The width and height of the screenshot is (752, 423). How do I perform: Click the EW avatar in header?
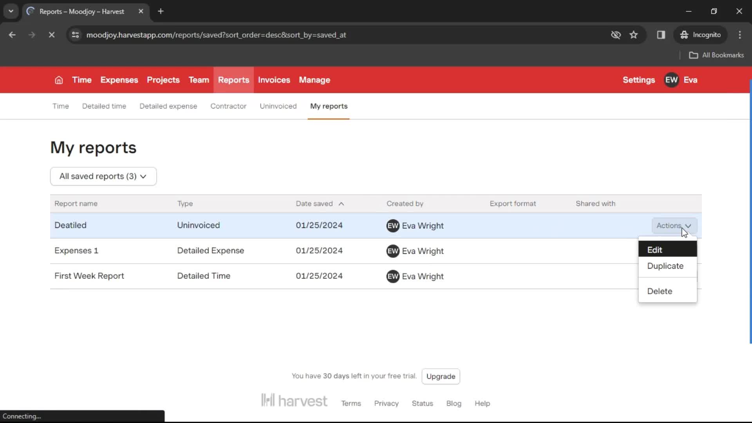tap(671, 80)
